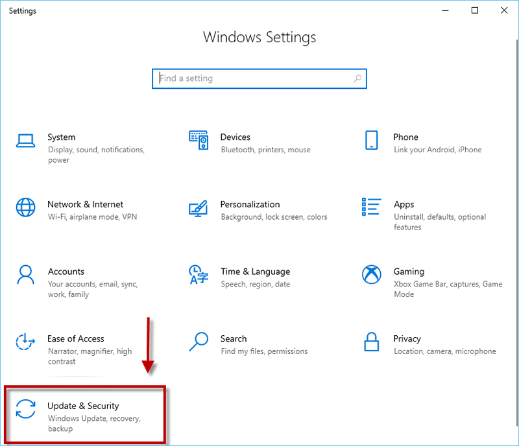Click the Time & Language icon
Viewport: 519px width, 446px height.
tap(199, 275)
